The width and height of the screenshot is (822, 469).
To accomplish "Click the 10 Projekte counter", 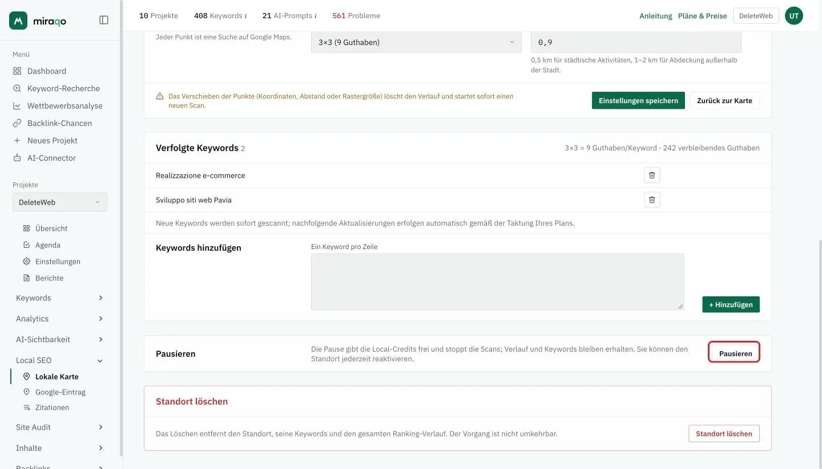I will coord(159,16).
